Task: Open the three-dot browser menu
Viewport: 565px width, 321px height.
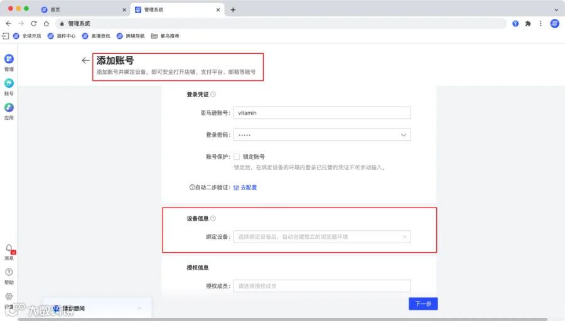Action: pyautogui.click(x=541, y=23)
